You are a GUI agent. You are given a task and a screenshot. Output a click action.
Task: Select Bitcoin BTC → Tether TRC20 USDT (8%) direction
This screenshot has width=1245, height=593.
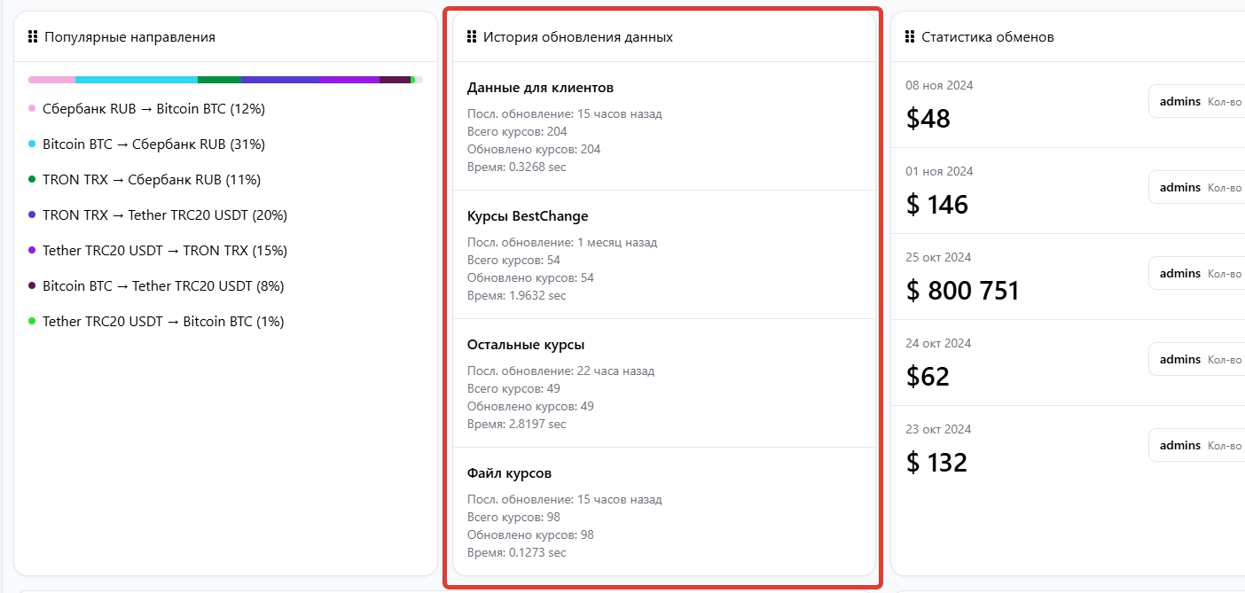click(x=163, y=286)
